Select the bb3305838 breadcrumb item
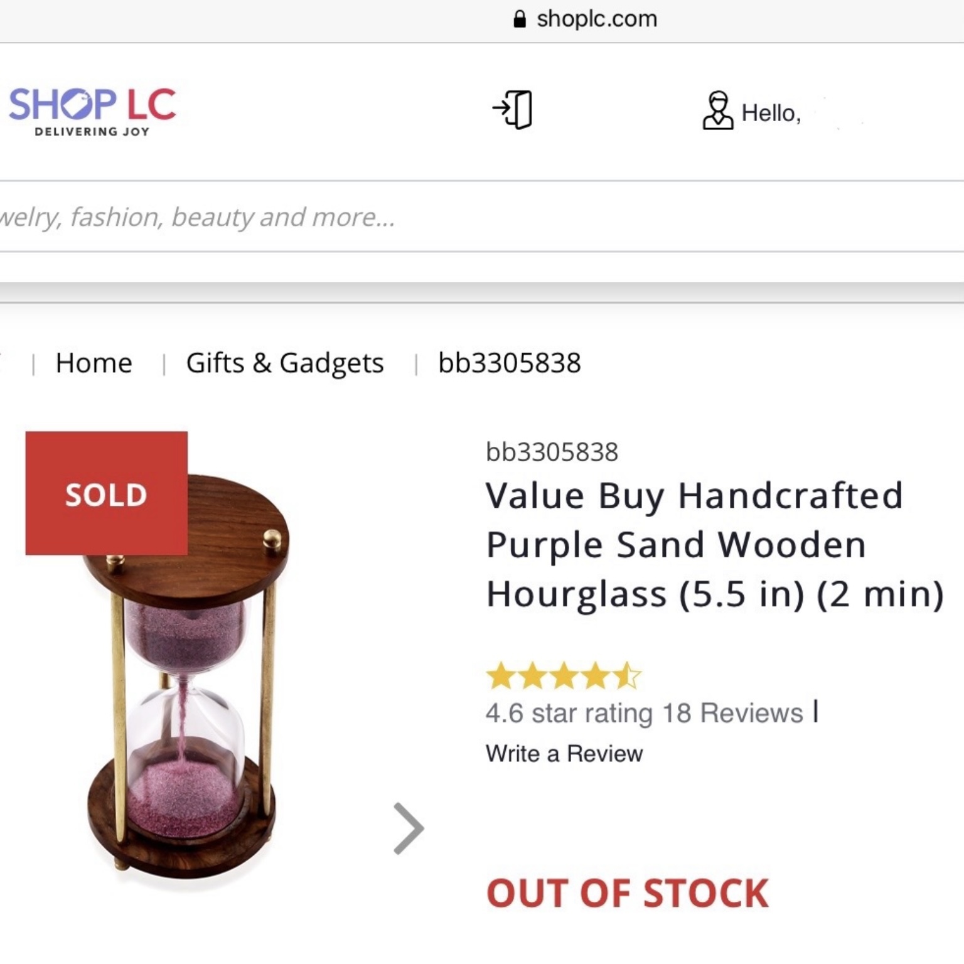 pos(510,363)
